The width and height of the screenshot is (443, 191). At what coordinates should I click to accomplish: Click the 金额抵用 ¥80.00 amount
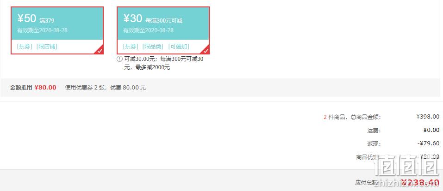pyautogui.click(x=45, y=88)
